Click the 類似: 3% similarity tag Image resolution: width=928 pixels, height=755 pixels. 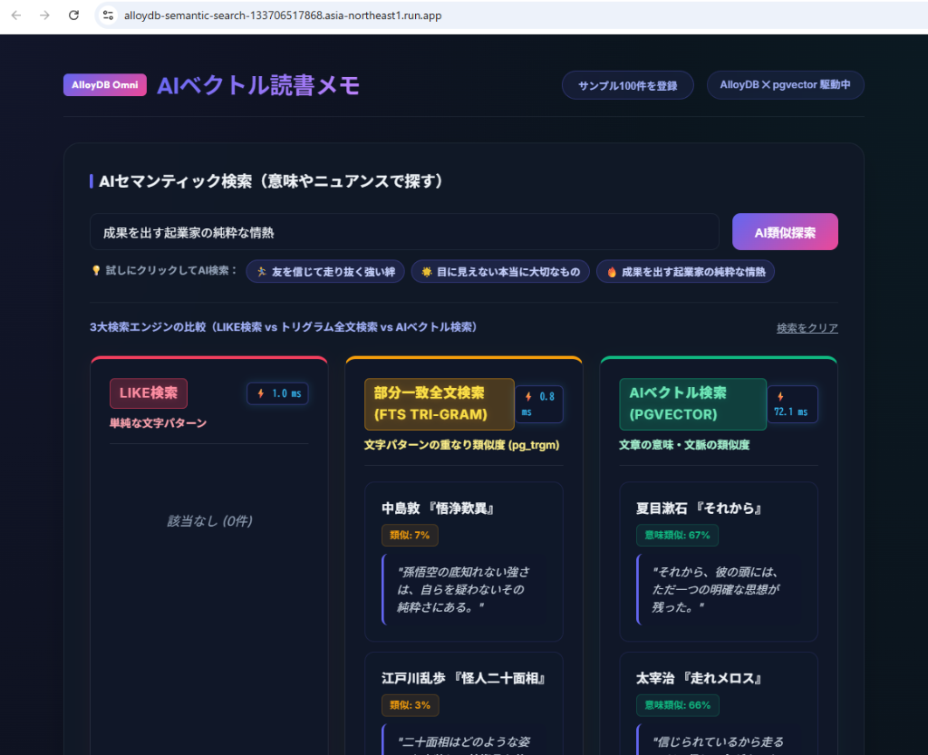point(410,705)
